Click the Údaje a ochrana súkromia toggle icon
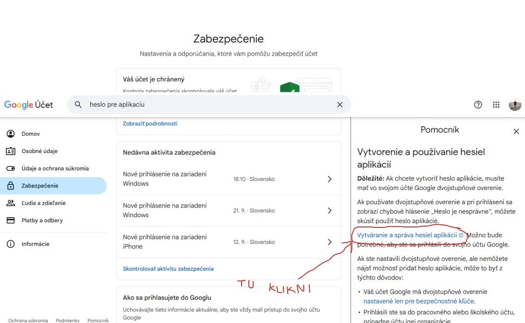The width and height of the screenshot is (525, 323). click(11, 168)
